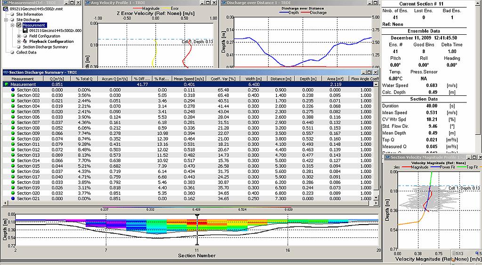Screen dimensions: 482x265
Task: Select the Section 011 row label
Action: 28,144
